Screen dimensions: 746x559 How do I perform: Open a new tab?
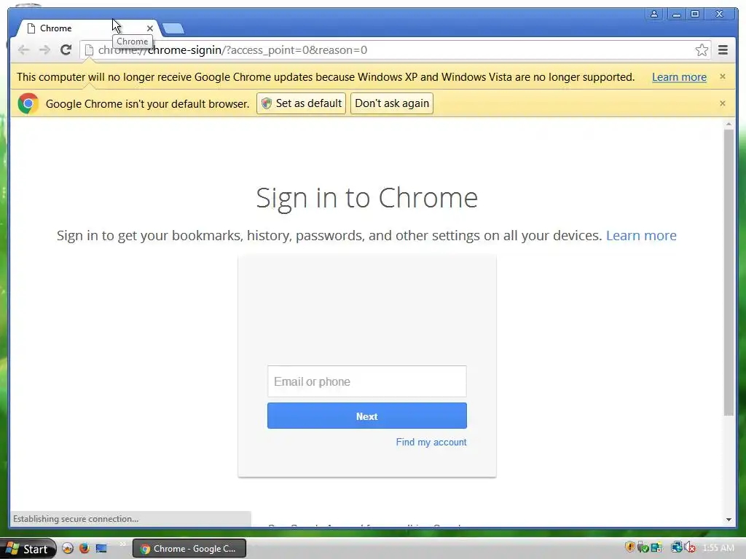coord(173,28)
